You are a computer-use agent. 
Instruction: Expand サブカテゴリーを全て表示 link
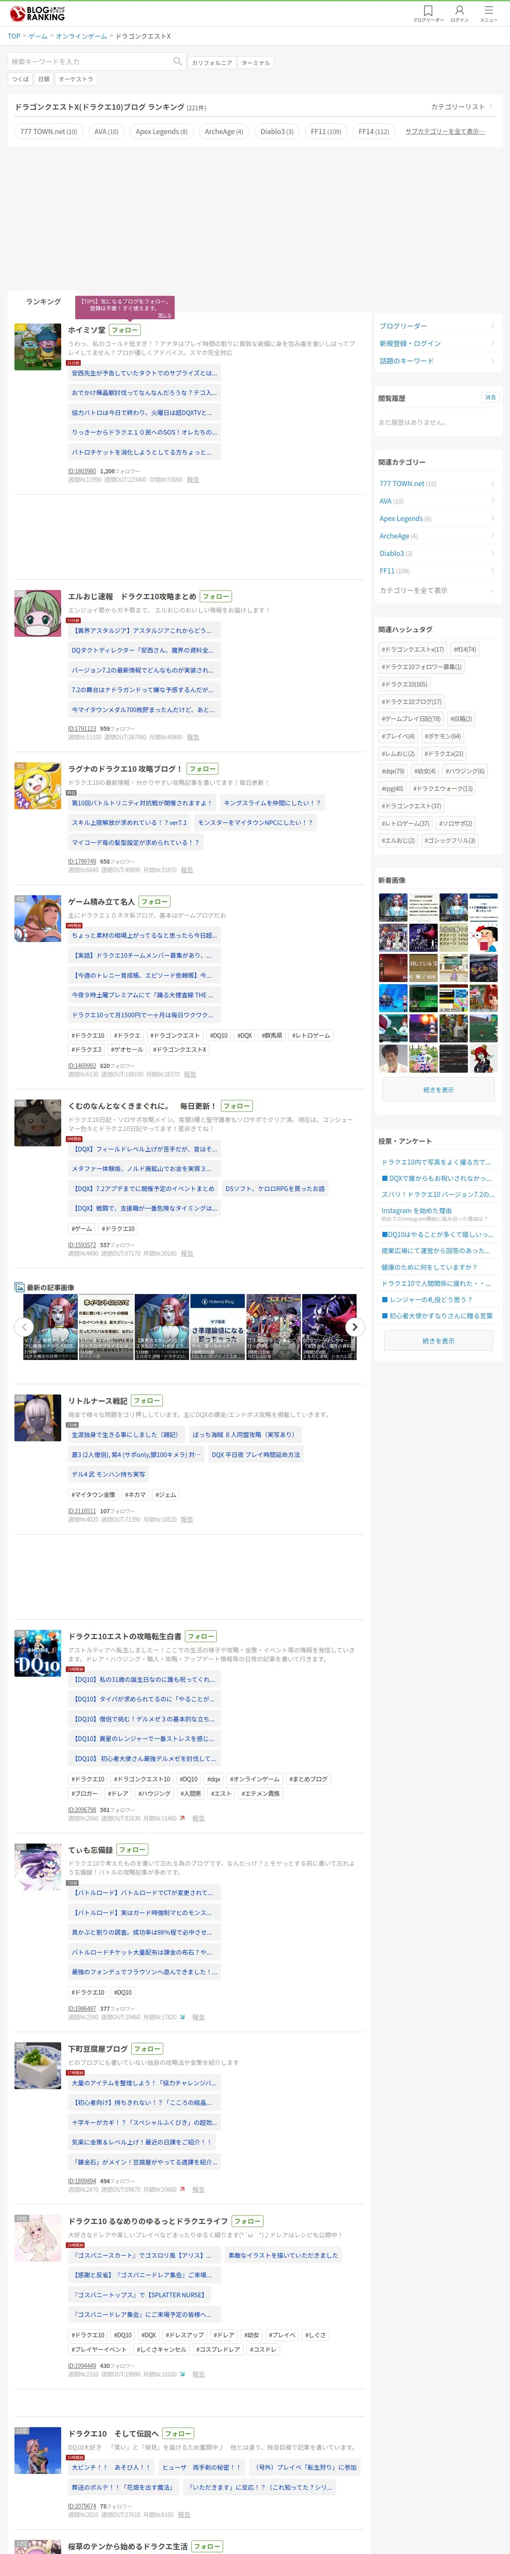point(445,131)
